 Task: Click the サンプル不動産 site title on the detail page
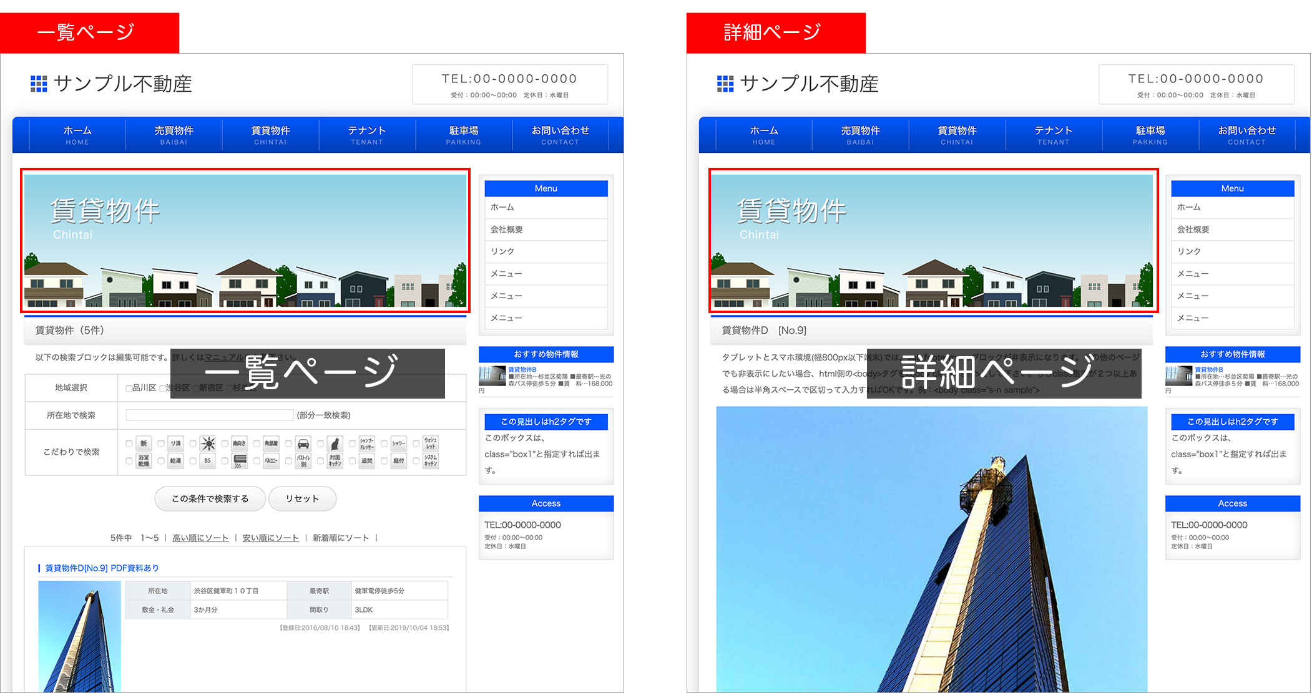[x=809, y=84]
